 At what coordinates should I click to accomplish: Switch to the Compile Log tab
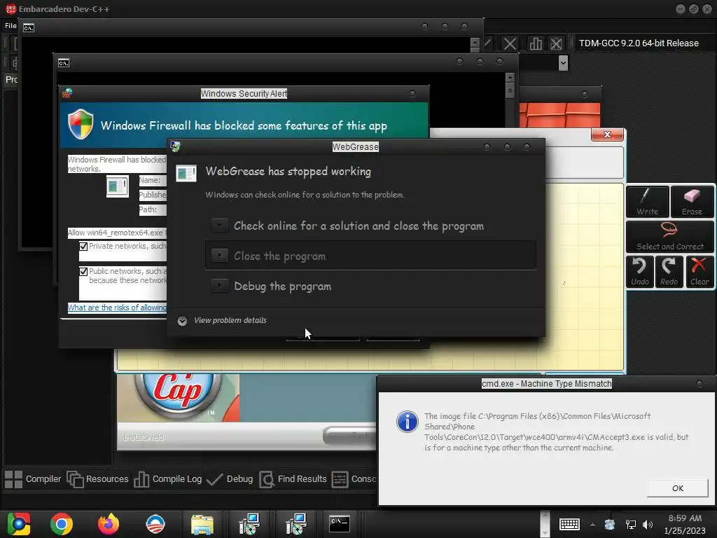168,479
